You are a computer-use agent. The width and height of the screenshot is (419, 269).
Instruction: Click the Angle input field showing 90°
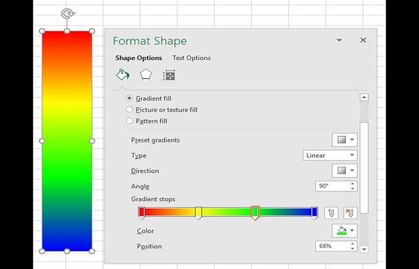(332, 186)
